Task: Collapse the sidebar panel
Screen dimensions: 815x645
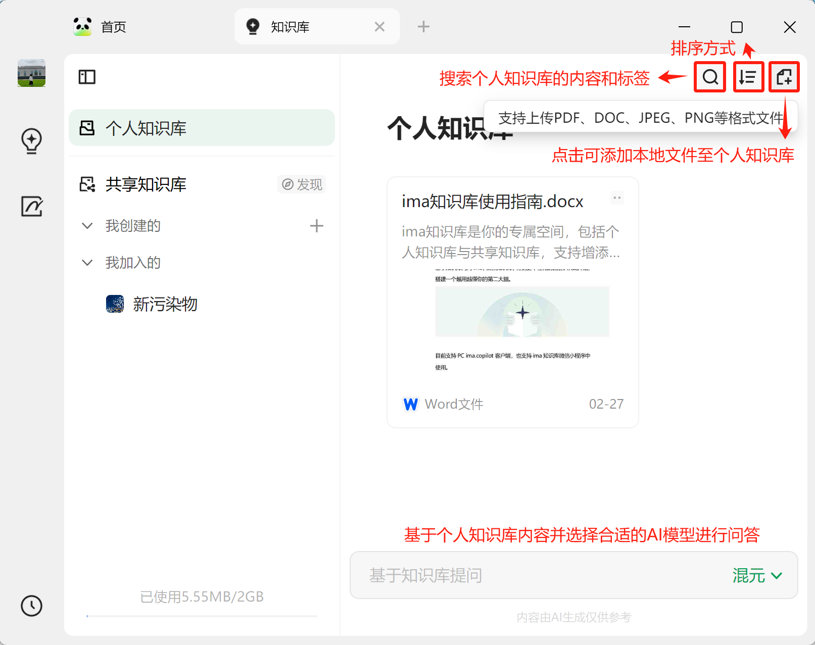Action: 86,77
